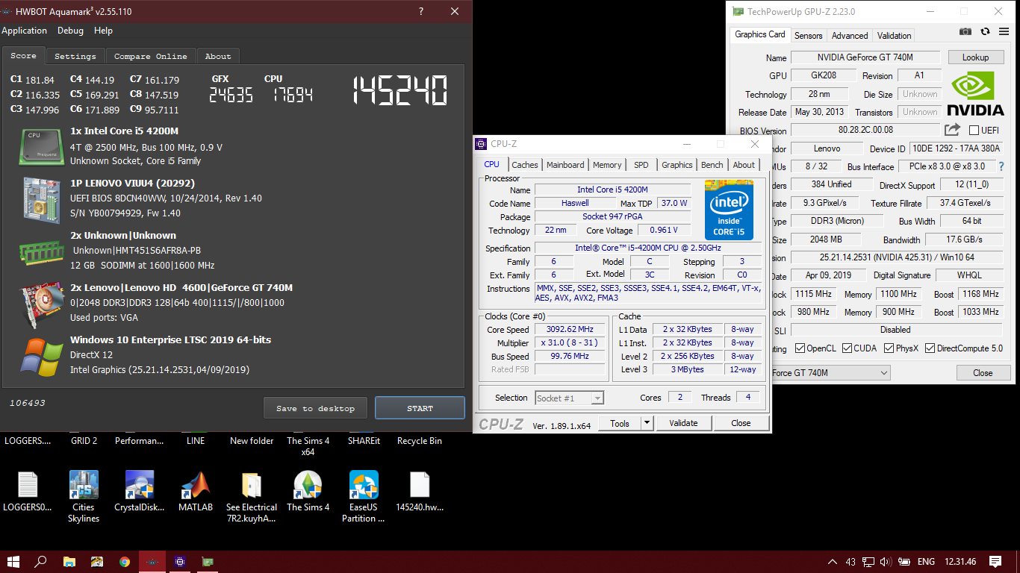Click the Lookup button in GPU-Z
Image resolution: width=1020 pixels, height=573 pixels.
975,57
